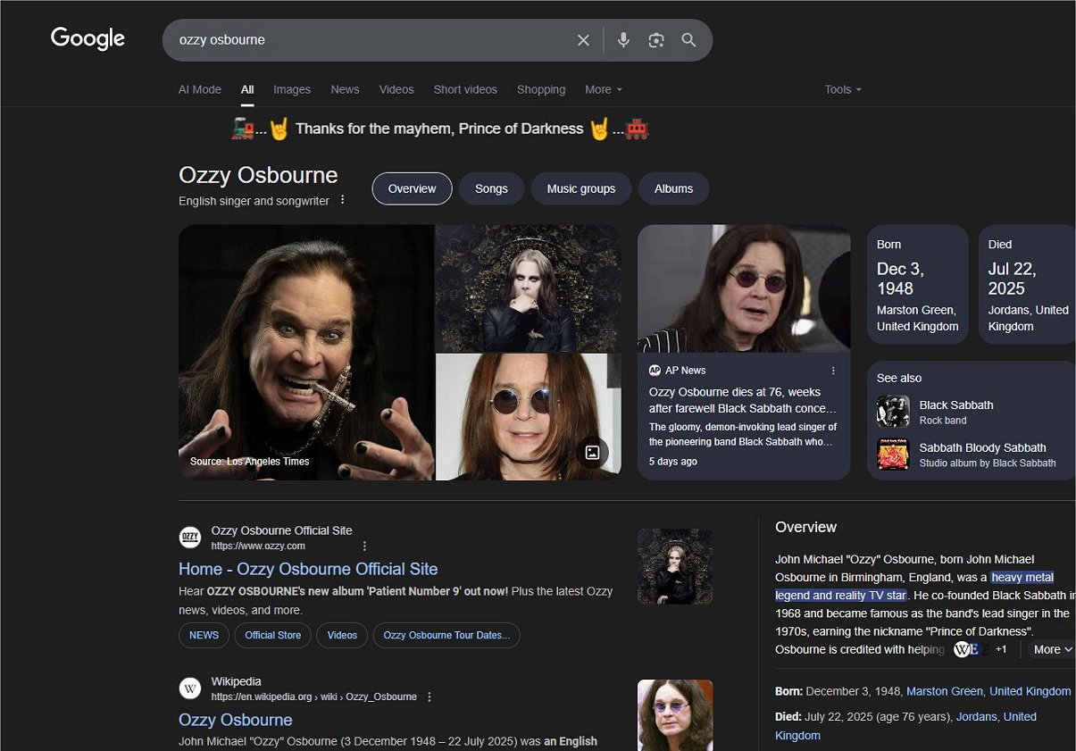Select the Overview chip
Image resolution: width=1076 pixels, height=751 pixels.
413,188
